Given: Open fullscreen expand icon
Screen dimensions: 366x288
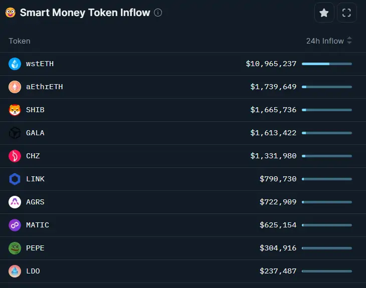Looking at the screenshot, I should 346,13.
